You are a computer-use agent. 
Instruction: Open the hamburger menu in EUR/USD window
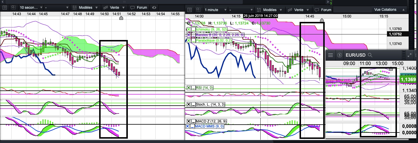[331, 55]
